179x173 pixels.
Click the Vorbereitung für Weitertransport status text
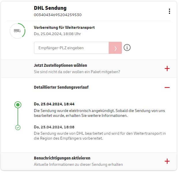click(x=64, y=28)
